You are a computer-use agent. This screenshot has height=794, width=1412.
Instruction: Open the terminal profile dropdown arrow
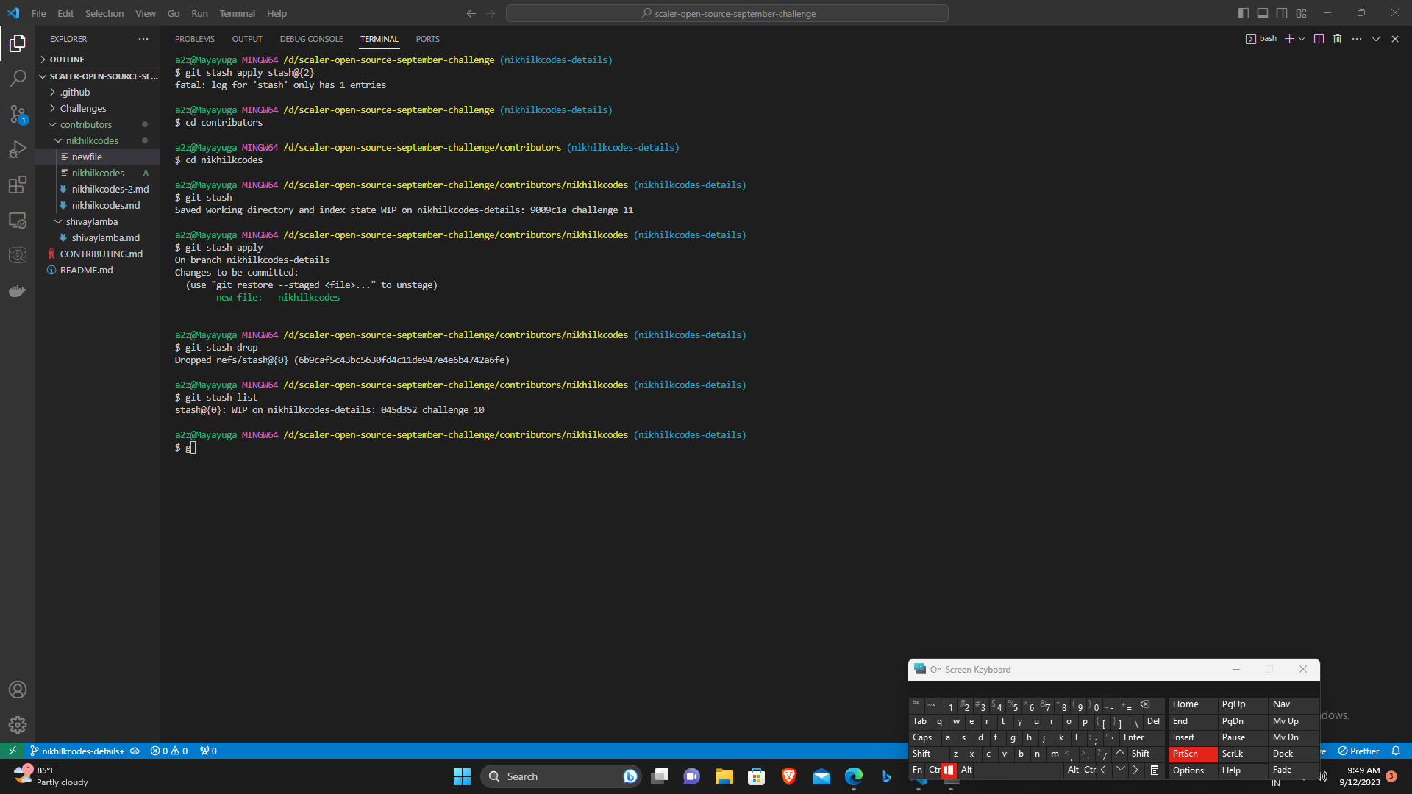coord(1302,38)
